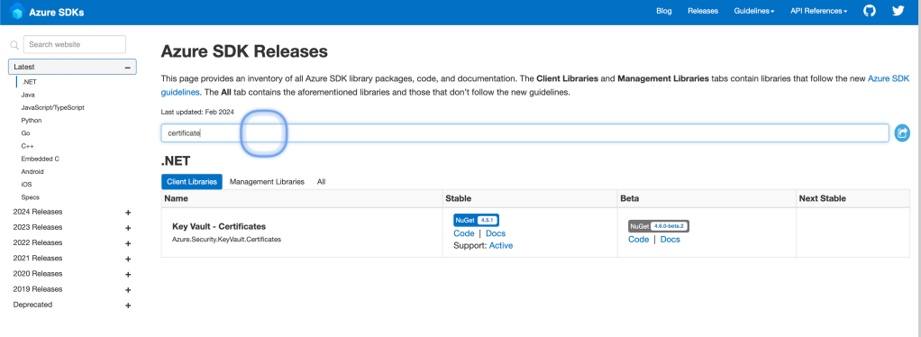Focus the filter box containing 'certificate'

524,133
